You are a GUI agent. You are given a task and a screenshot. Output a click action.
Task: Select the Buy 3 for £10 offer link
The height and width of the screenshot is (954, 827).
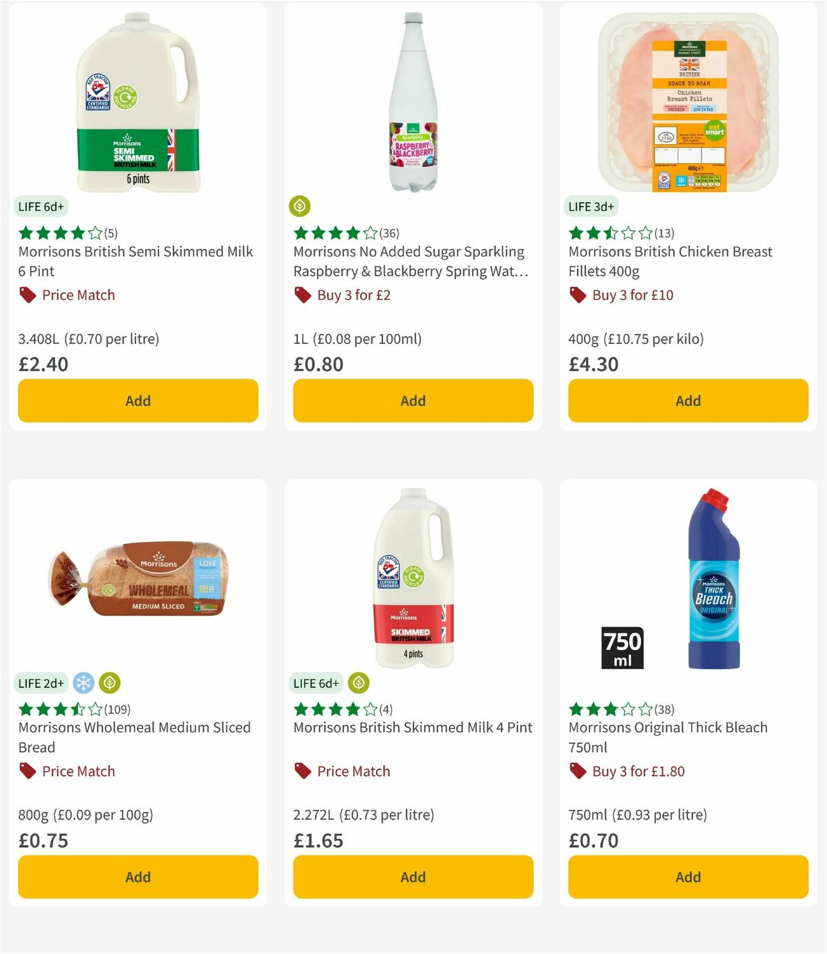click(632, 294)
